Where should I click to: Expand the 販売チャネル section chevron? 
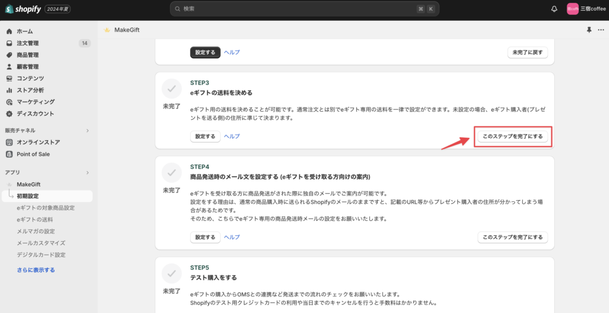[87, 130]
